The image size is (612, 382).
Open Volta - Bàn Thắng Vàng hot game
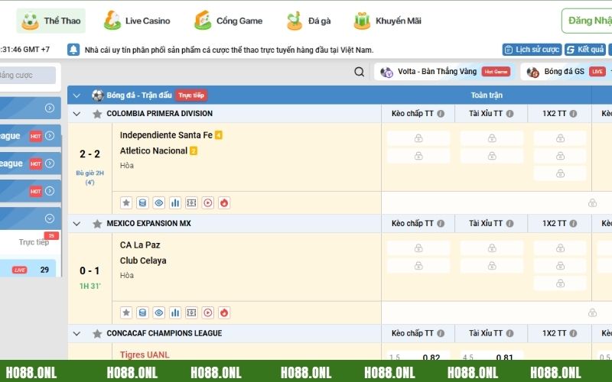pyautogui.click(x=445, y=72)
